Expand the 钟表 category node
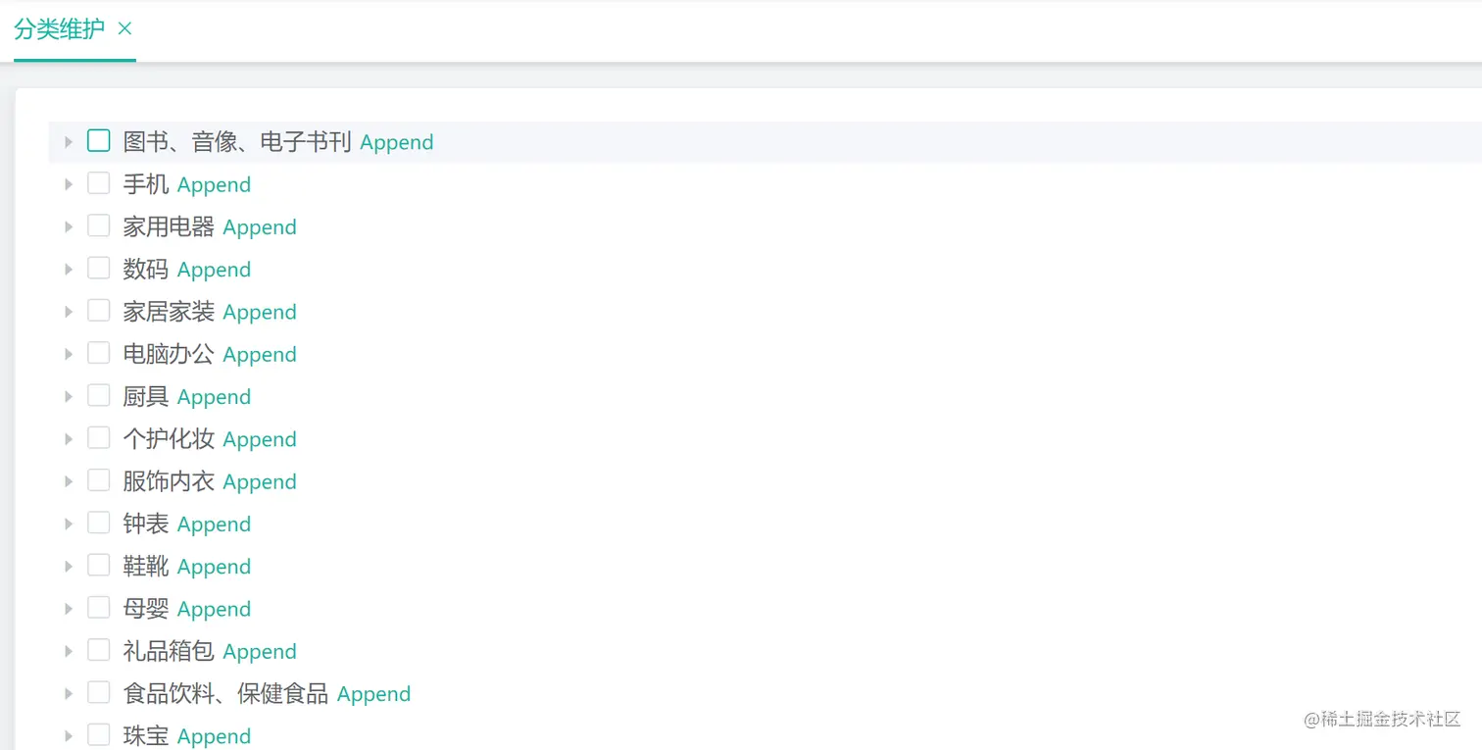 click(69, 525)
